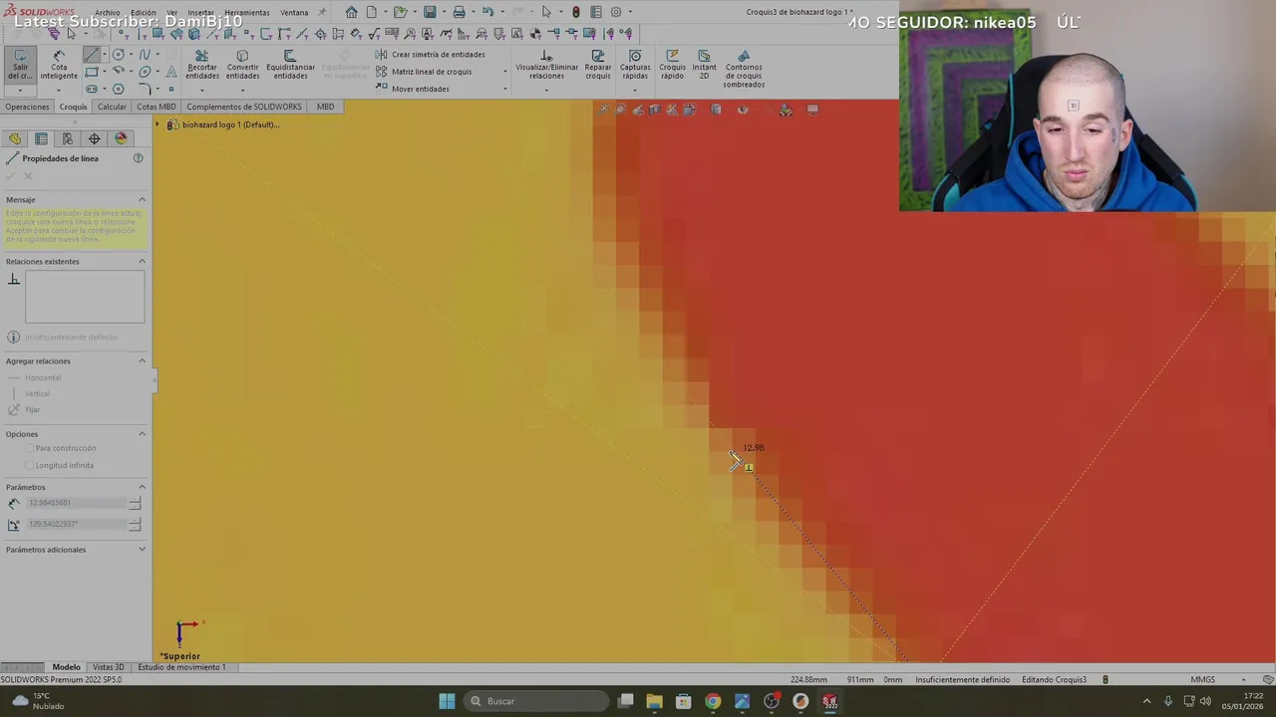The height and width of the screenshot is (717, 1276).
Task: Open the Archivo menu
Action: 108,13
